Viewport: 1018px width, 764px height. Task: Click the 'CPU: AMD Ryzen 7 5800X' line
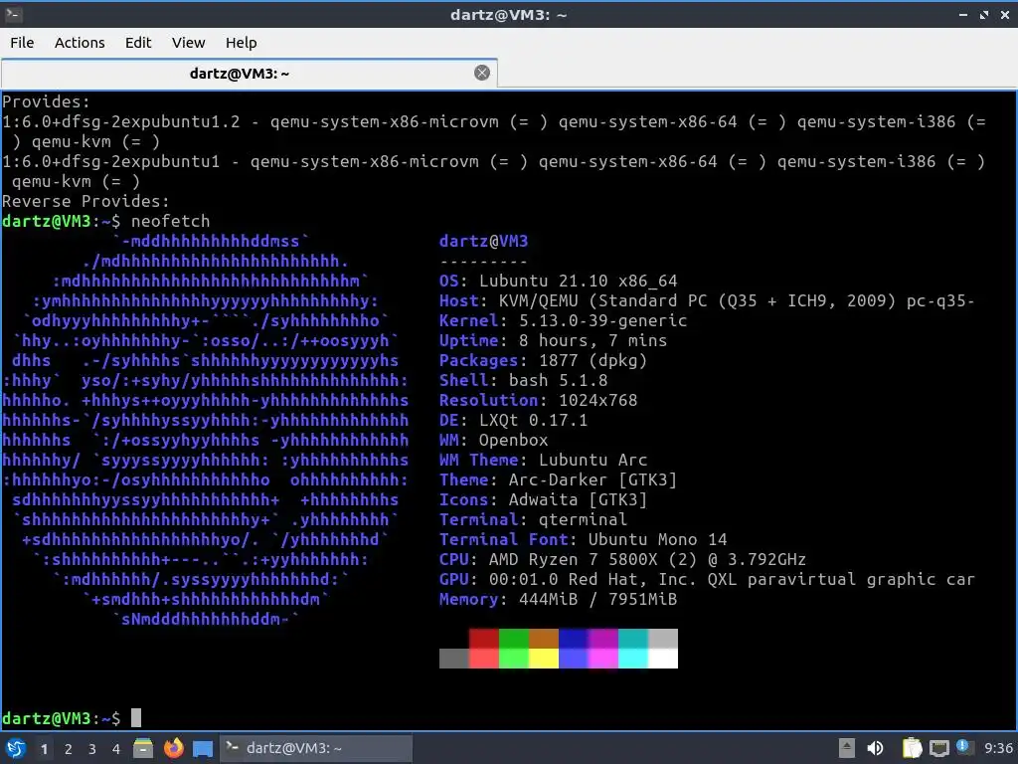pos(622,560)
